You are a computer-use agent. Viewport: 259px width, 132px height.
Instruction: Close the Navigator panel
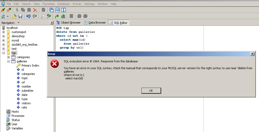click(x=52, y=23)
